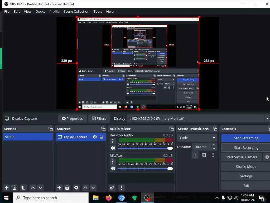Open advanced audio properties gears icon
Image resolution: width=270 pixels, height=203 pixels.
112,188
